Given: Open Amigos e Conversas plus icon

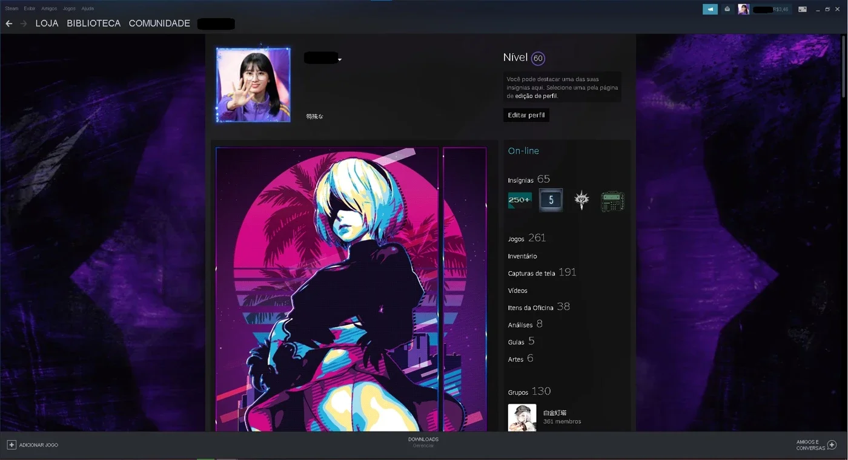Looking at the screenshot, I should tap(832, 445).
